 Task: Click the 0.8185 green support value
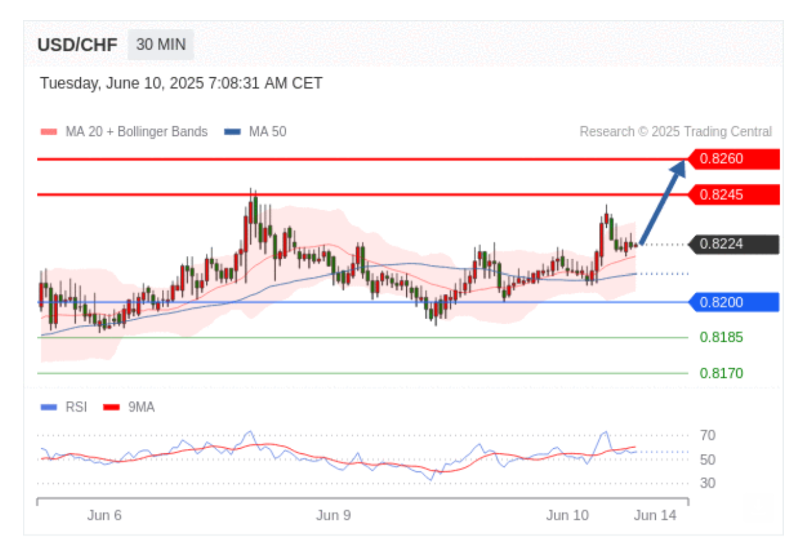(x=722, y=338)
